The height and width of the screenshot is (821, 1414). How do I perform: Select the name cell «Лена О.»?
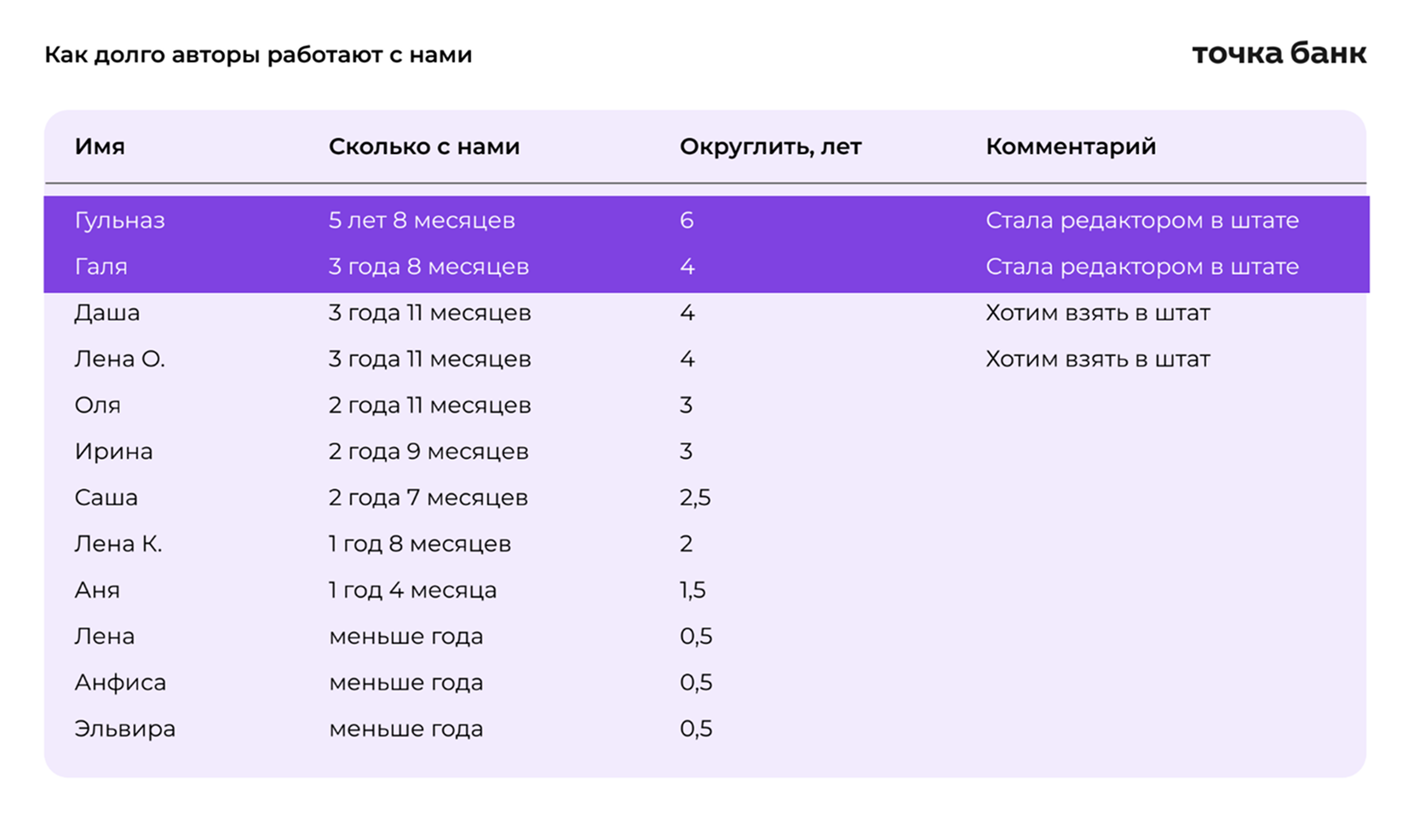(x=119, y=359)
